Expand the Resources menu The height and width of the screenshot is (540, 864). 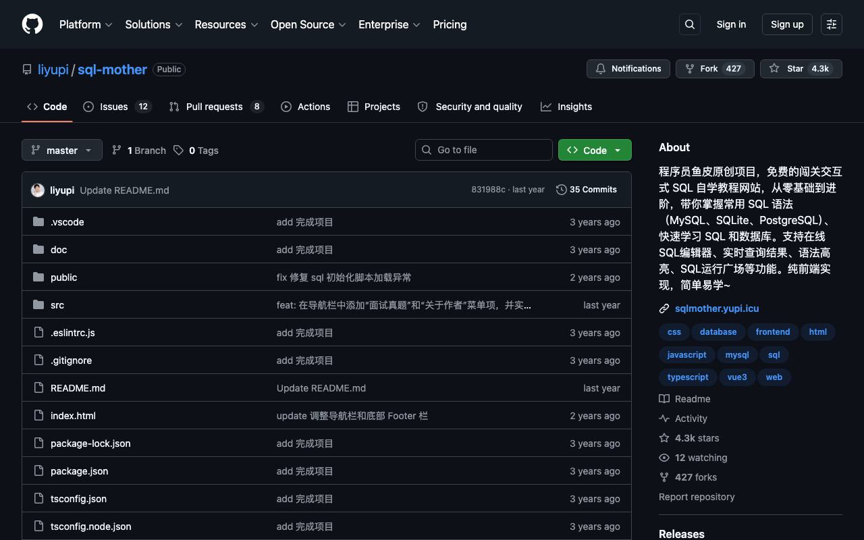click(227, 24)
